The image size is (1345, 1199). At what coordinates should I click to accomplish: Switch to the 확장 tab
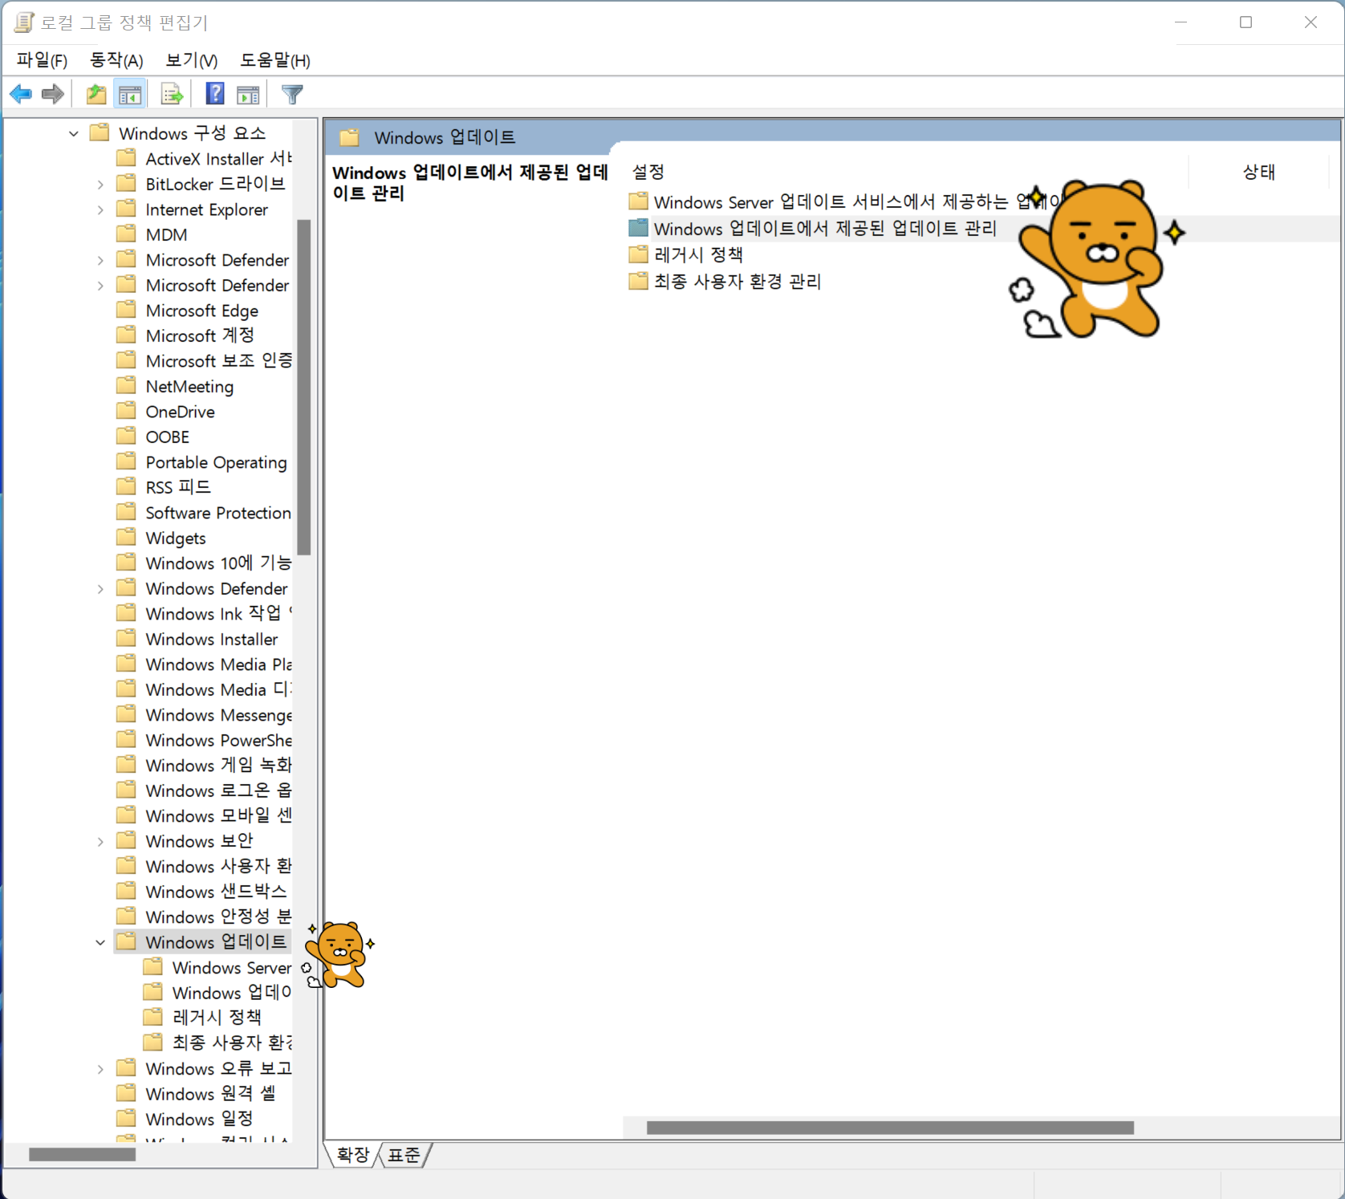352,1155
